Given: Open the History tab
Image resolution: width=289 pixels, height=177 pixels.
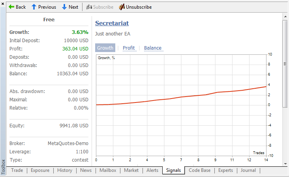Looking at the screenshot, I should pos(65,170).
